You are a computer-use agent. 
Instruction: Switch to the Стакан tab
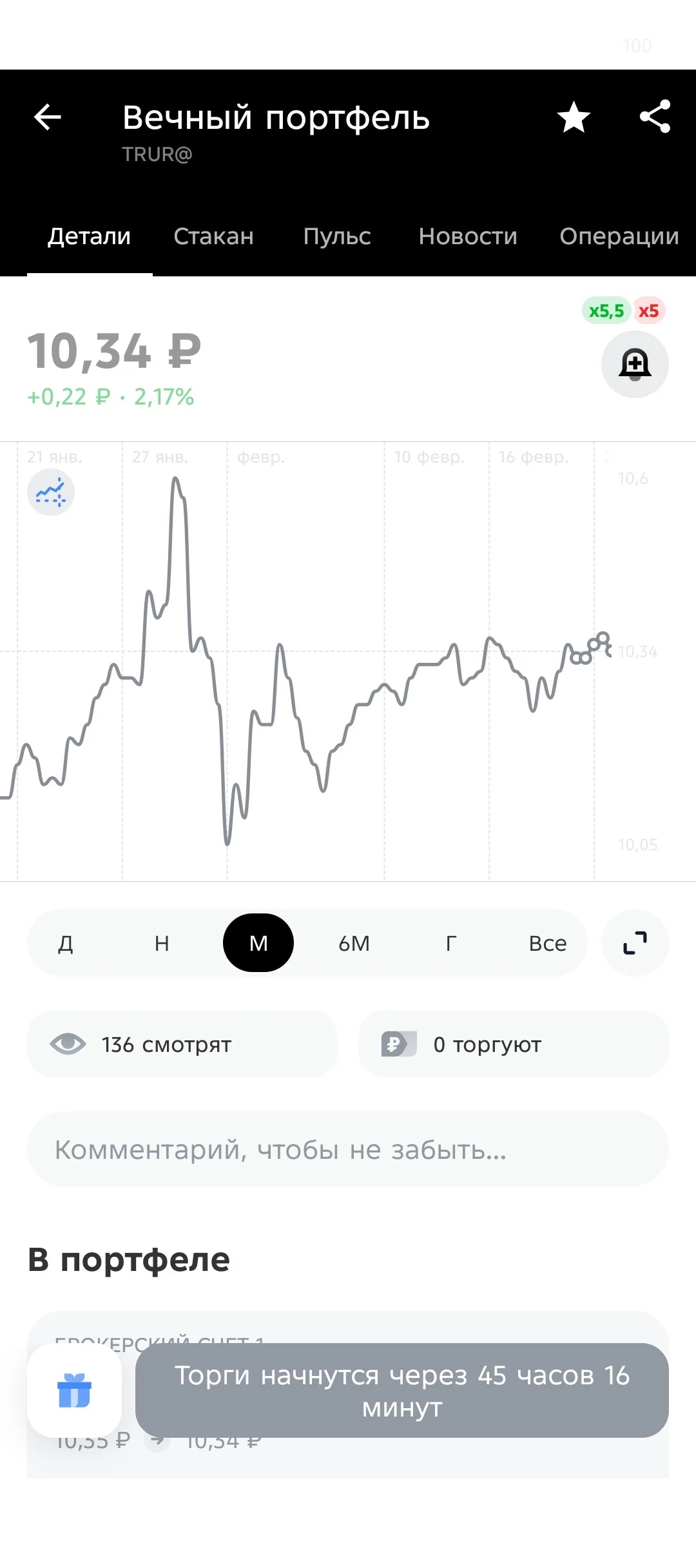[x=213, y=236]
